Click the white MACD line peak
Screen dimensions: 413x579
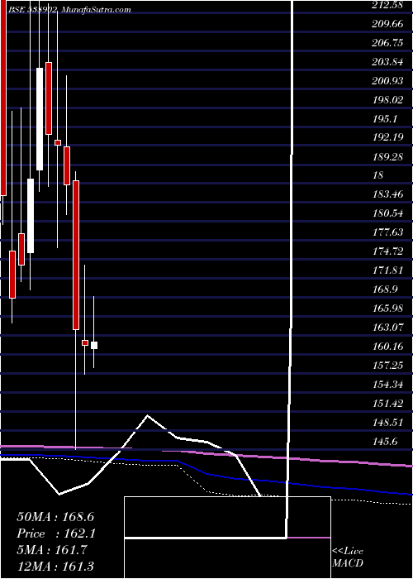[x=148, y=415]
